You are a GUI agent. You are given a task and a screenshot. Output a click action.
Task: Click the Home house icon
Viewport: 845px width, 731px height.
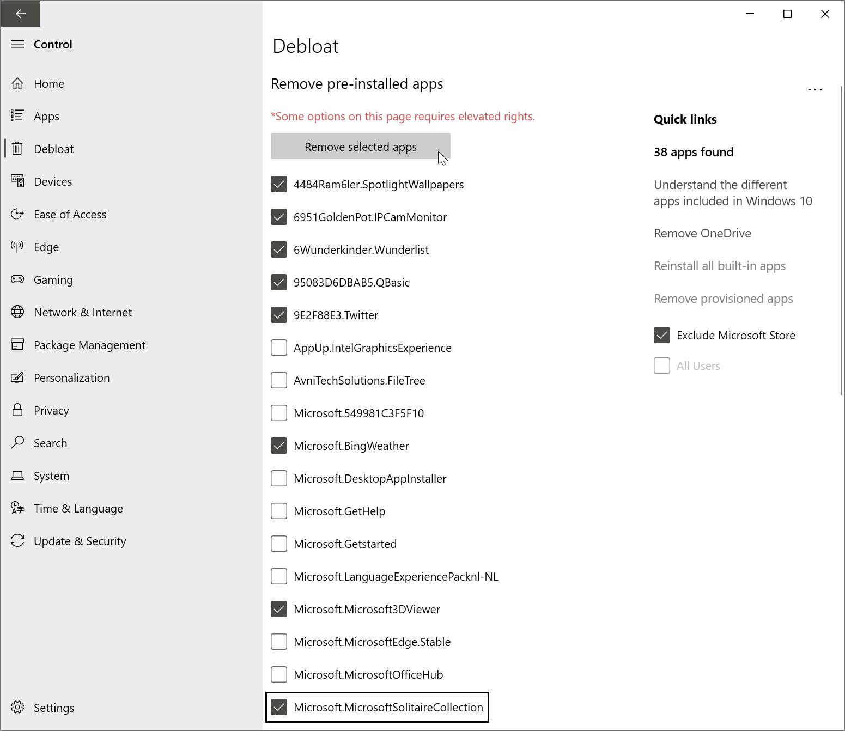tap(17, 83)
